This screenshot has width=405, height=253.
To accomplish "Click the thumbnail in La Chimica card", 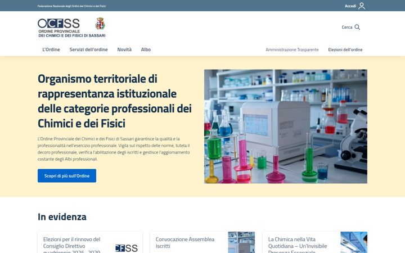I will click(354, 242).
